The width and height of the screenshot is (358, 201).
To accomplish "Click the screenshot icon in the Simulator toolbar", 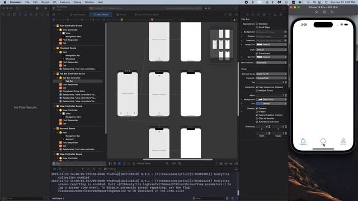I will (324, 12).
